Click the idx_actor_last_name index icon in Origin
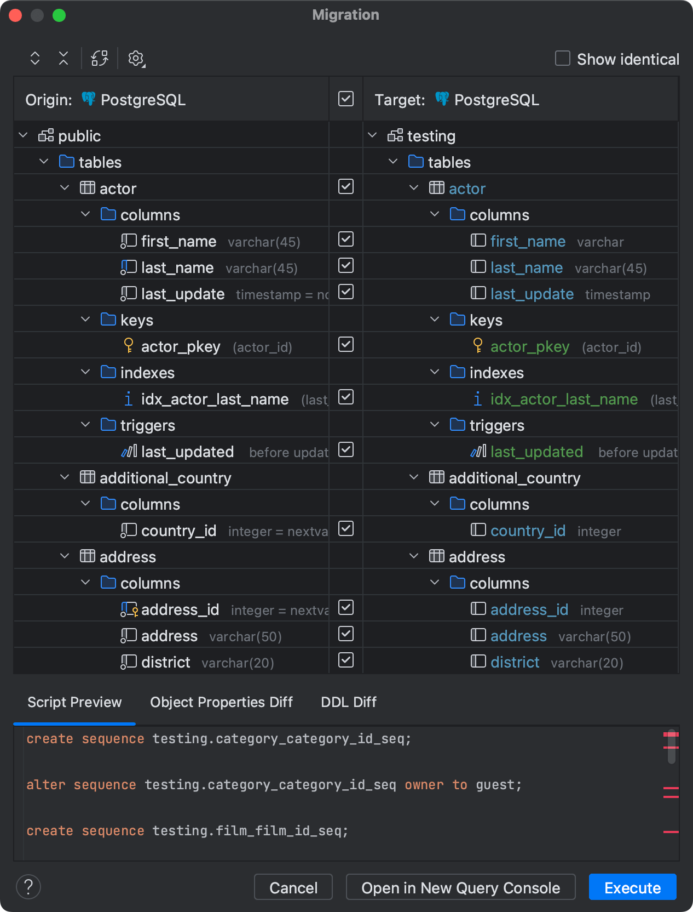 [x=129, y=399]
